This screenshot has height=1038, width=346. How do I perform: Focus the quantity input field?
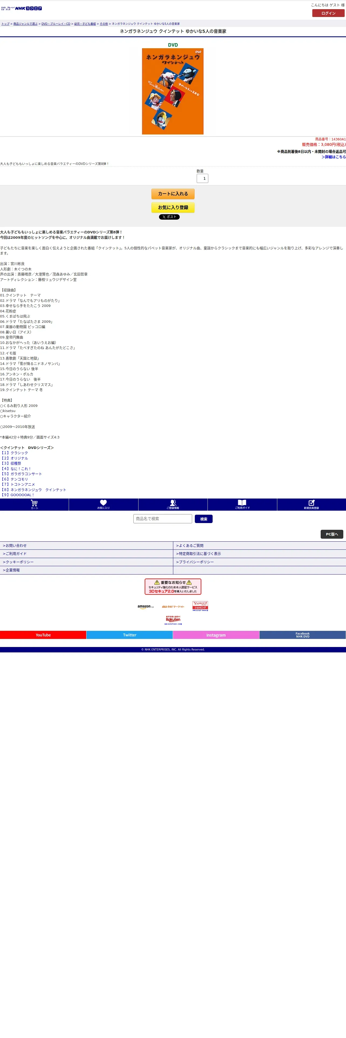pyautogui.click(x=202, y=178)
